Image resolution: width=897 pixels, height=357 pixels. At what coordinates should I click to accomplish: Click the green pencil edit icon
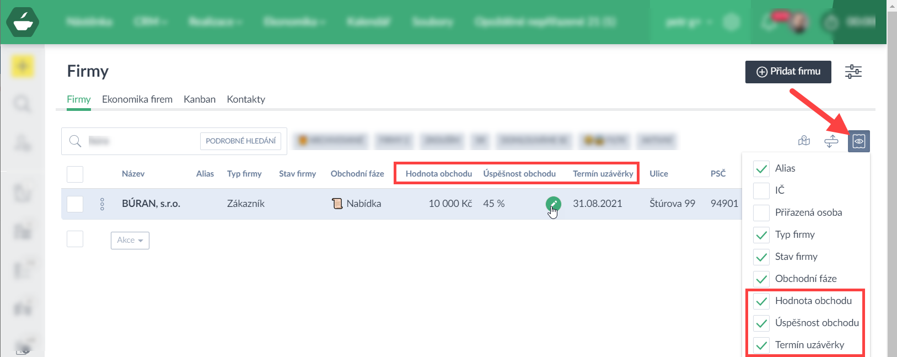pyautogui.click(x=553, y=204)
